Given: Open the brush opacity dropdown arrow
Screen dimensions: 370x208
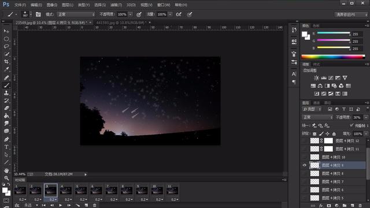Looking at the screenshot, I should pos(131,14).
